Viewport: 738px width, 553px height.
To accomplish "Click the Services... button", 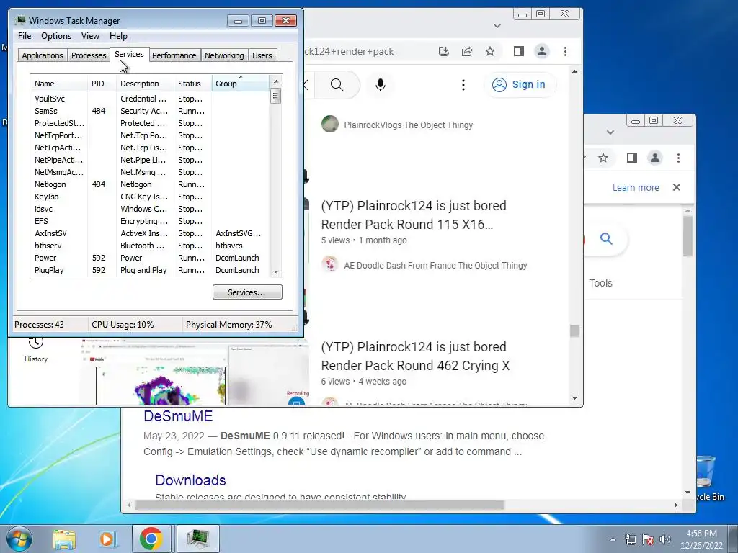I will [247, 292].
